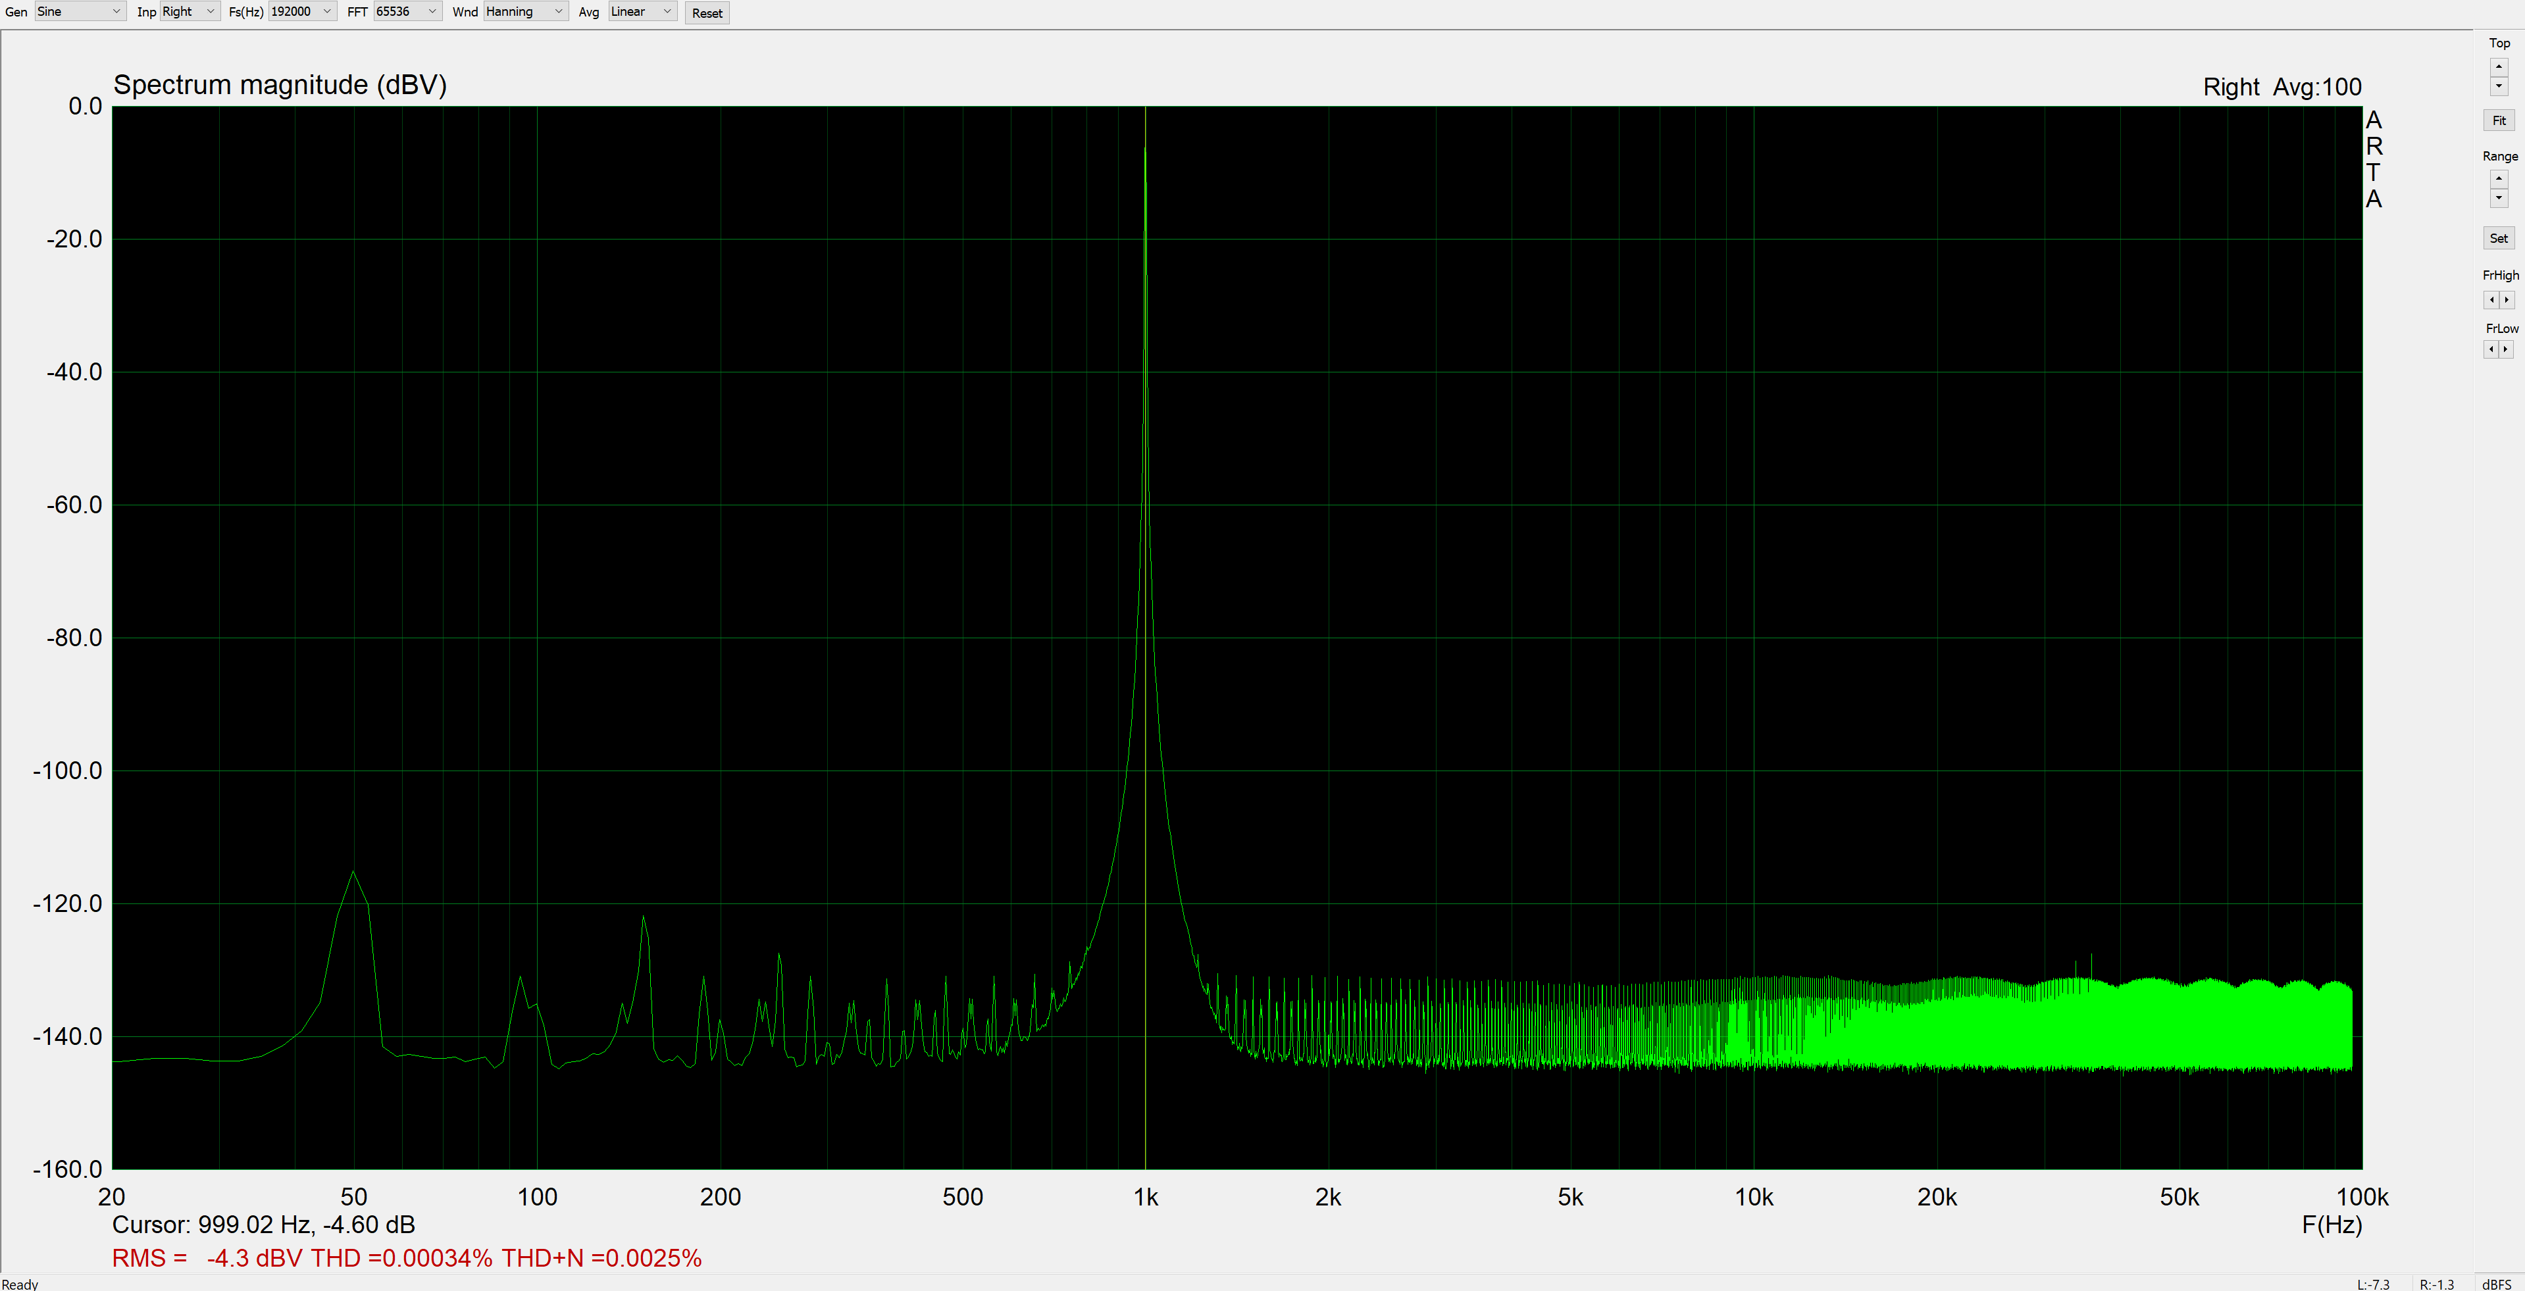2525x1291 pixels.
Task: Click the Fit button
Action: point(2499,120)
